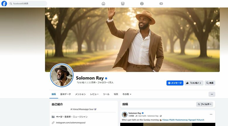
Task: Switch to the レビュー tab
Action: tap(94, 94)
